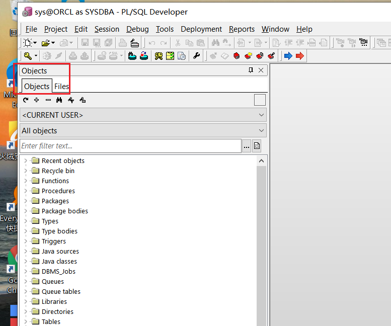Open the Debug menu
The width and height of the screenshot is (391, 326).
(x=137, y=29)
